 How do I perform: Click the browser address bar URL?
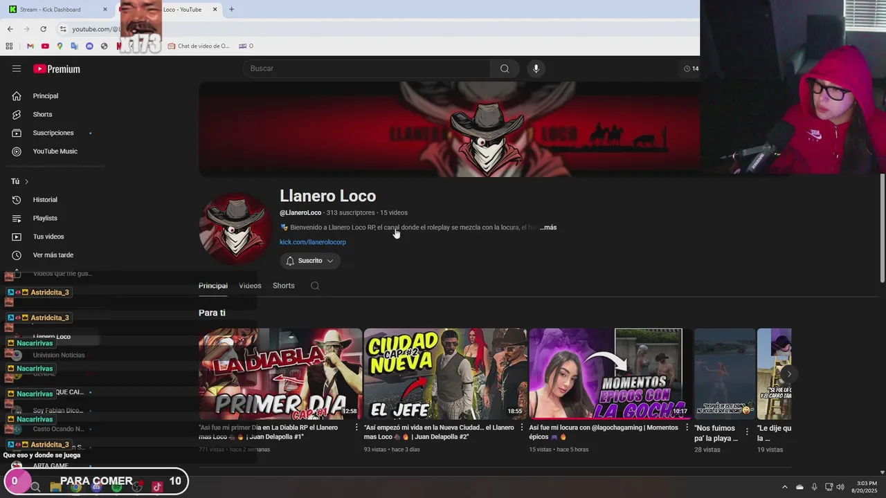point(96,29)
